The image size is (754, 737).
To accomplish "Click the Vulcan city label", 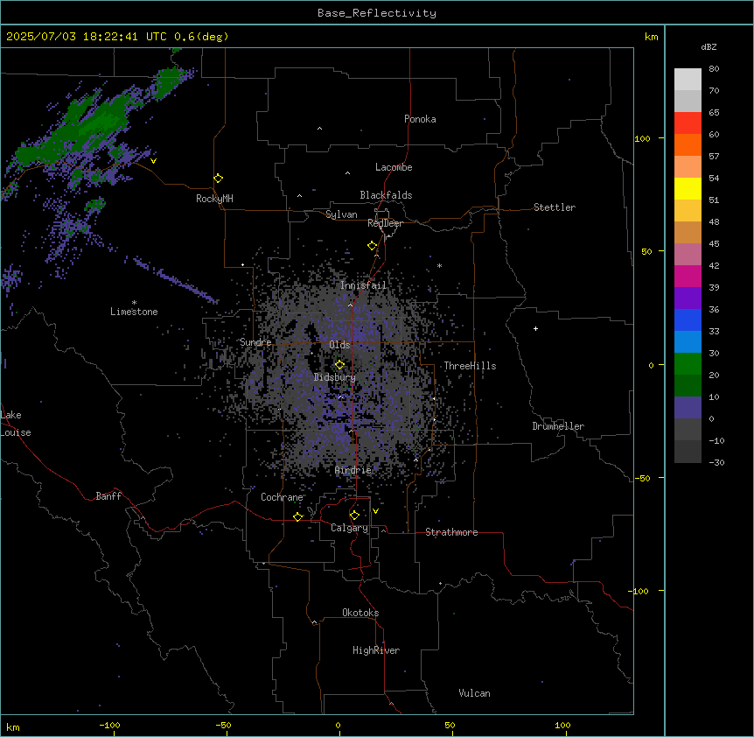I will [x=475, y=693].
